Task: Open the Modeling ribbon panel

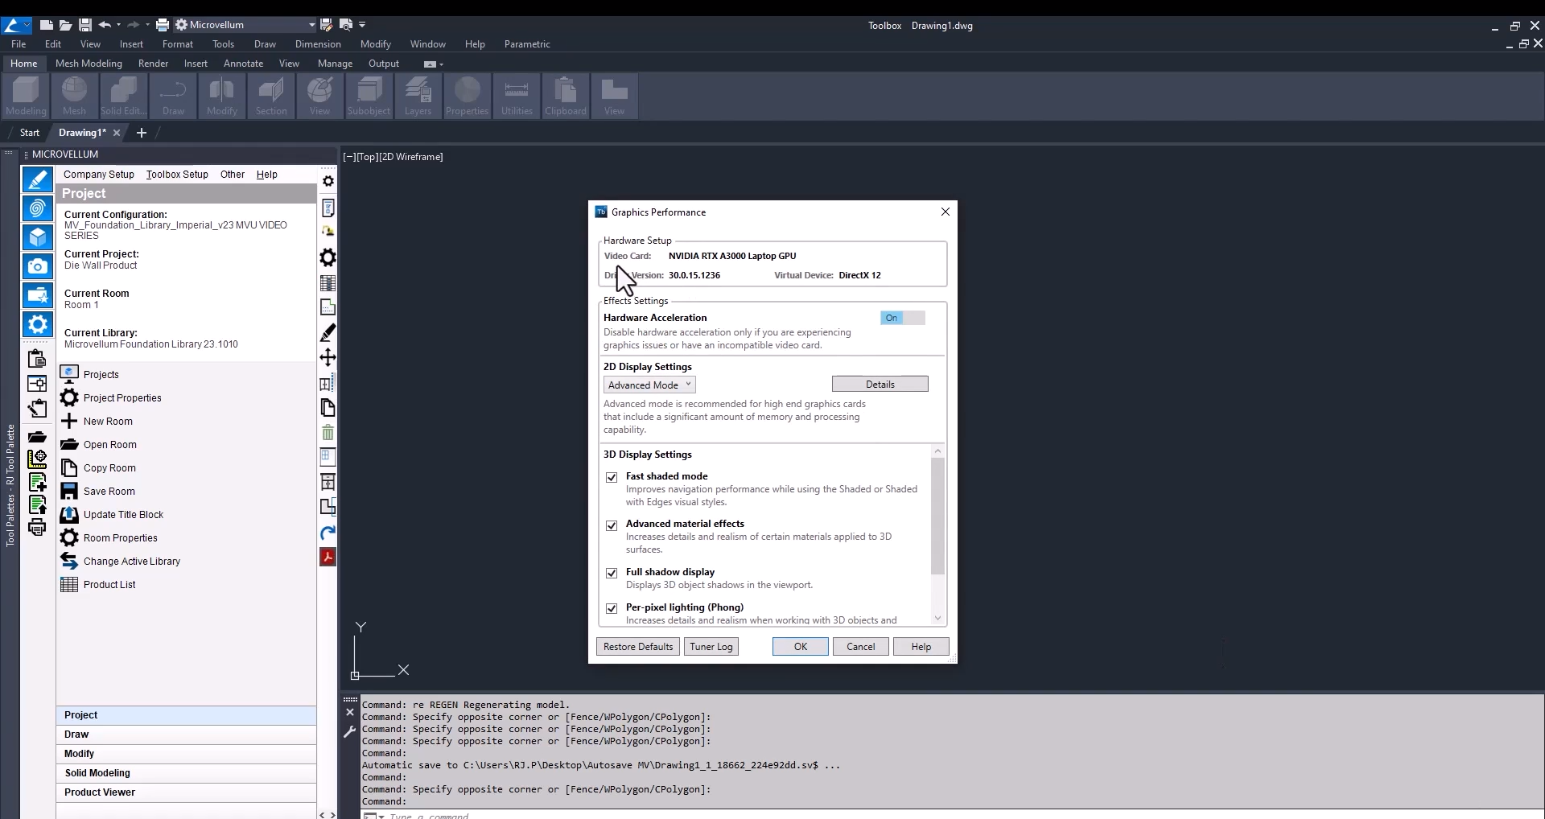Action: point(26,97)
